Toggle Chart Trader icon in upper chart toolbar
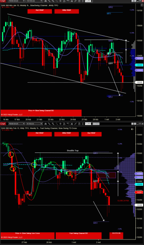The width and height of the screenshot is (144, 245). 68,1
